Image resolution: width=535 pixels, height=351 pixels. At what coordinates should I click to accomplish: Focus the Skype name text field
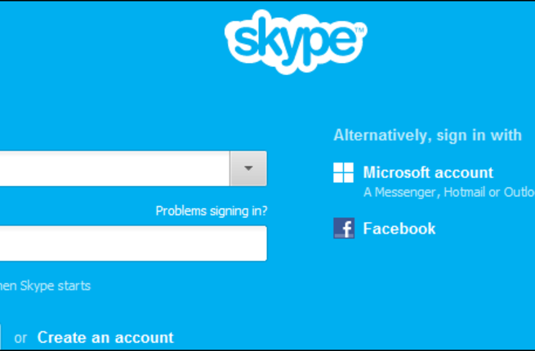114,169
